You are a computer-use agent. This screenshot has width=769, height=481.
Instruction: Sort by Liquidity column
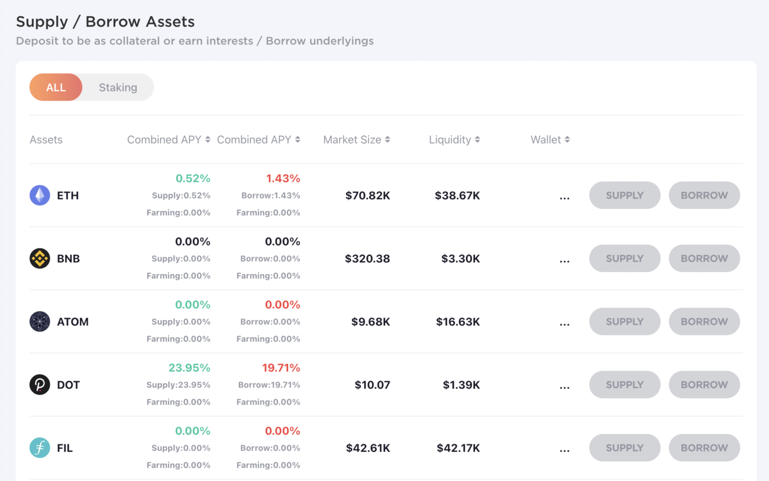coord(454,140)
